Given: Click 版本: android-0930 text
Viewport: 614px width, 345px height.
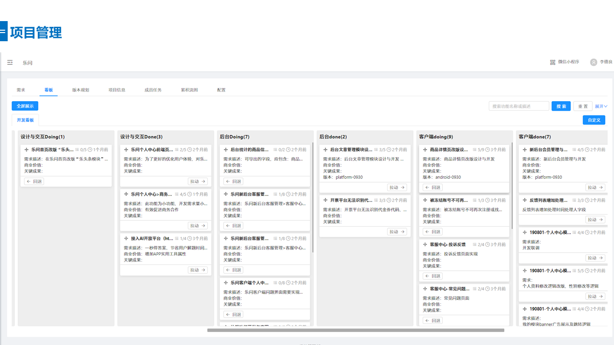Looking at the screenshot, I should [x=441, y=177].
